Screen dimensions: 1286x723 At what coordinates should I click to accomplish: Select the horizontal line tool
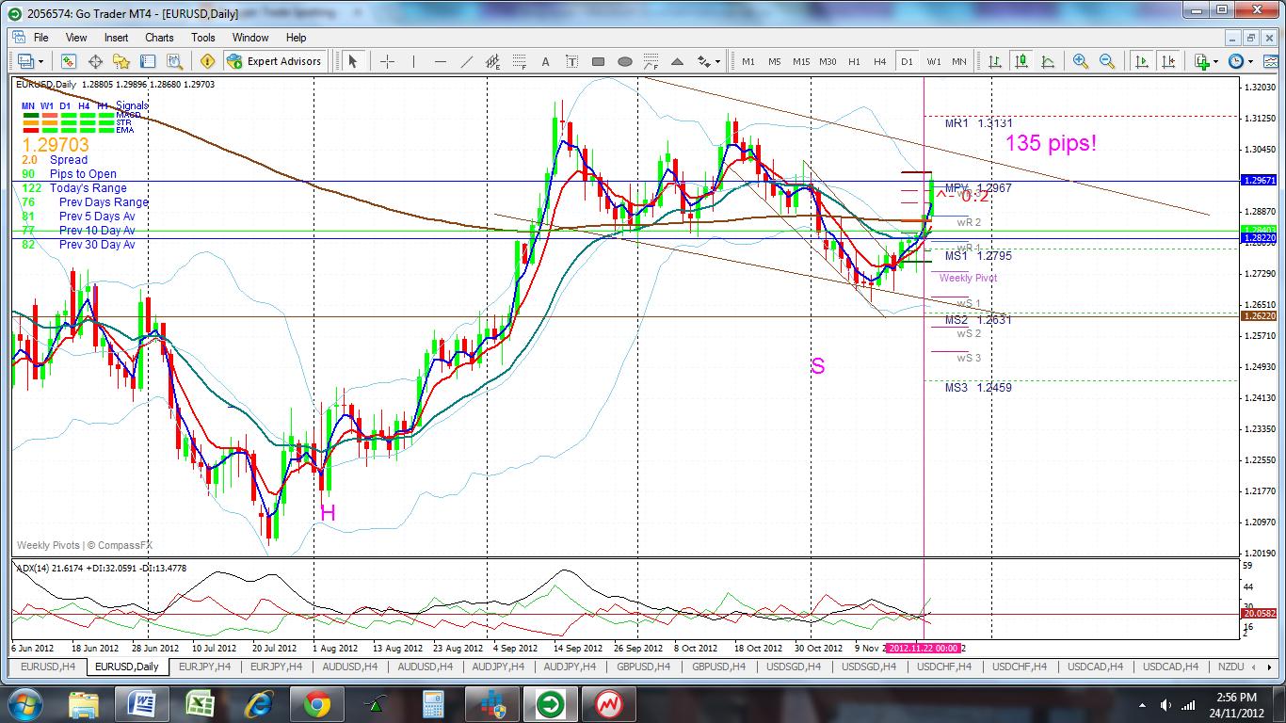[x=440, y=61]
